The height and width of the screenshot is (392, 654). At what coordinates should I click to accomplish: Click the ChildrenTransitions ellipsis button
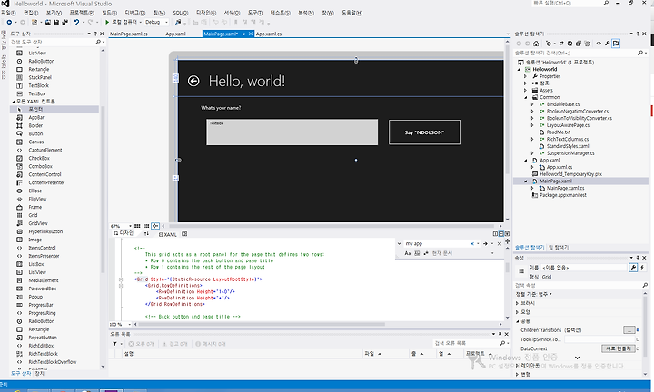(x=629, y=329)
